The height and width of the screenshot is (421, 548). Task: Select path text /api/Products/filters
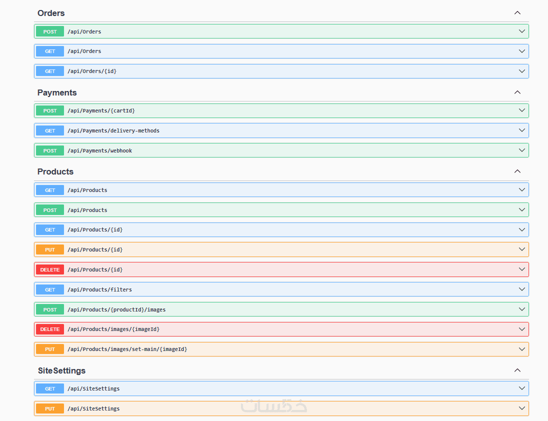(99, 289)
